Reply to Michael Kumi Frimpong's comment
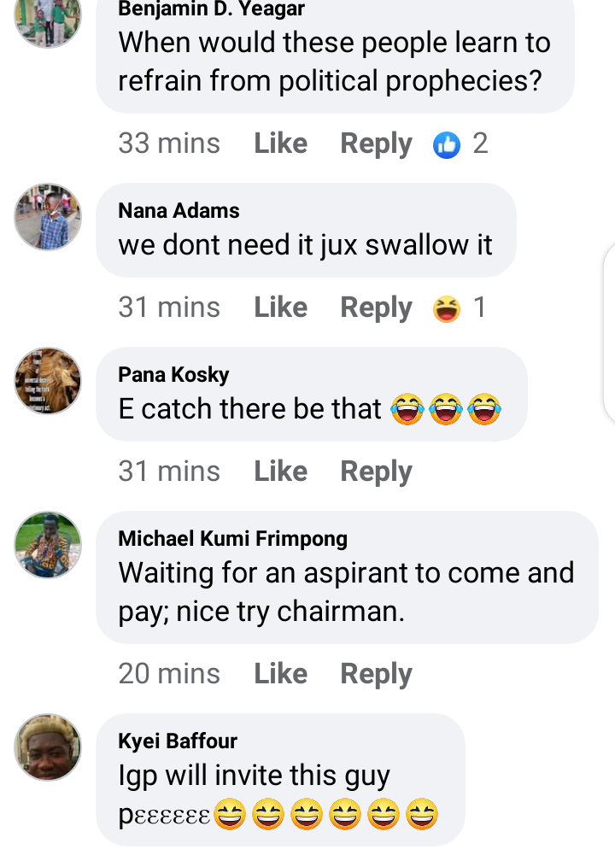The image size is (615, 861). [376, 674]
